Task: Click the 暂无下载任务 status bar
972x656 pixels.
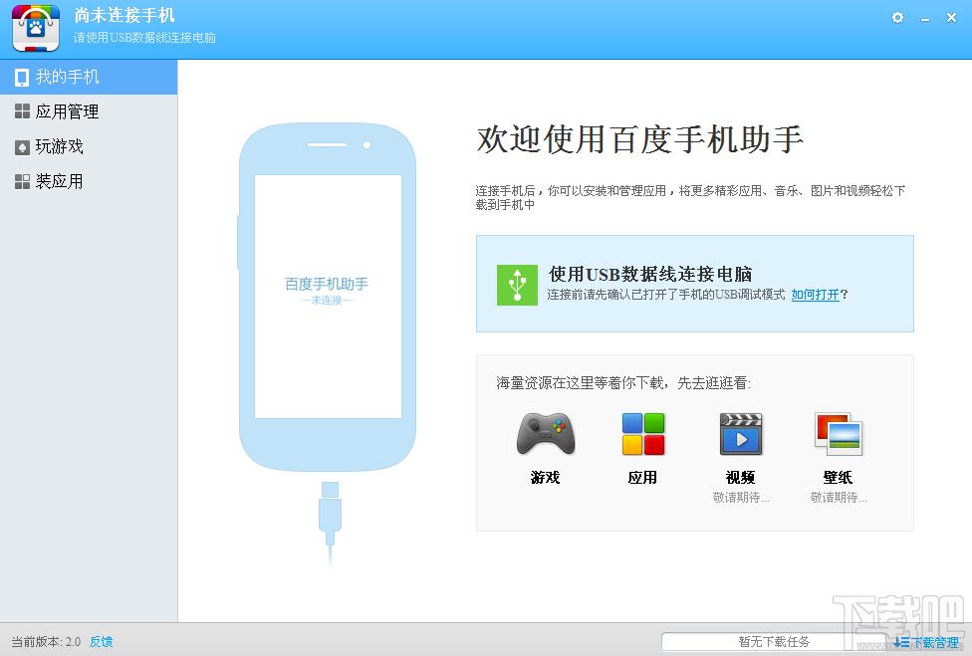Action: point(774,642)
